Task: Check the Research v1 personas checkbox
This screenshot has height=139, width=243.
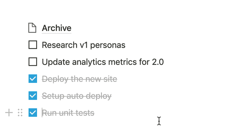Action: click(x=33, y=45)
